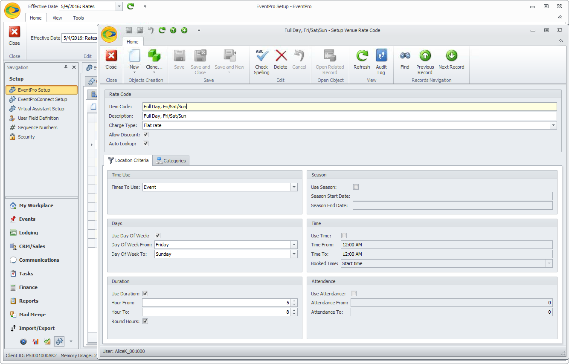Open Security setup item

pos(41,137)
